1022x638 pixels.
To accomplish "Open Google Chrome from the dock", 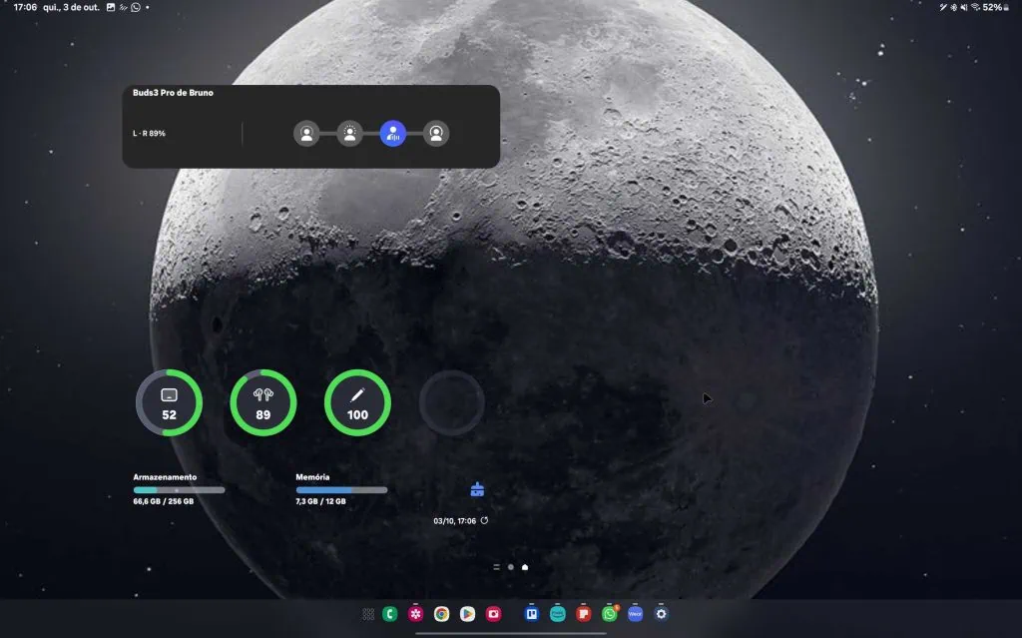I will click(x=441, y=614).
